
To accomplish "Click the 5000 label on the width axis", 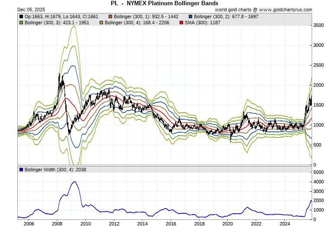I will [x=319, y=172].
